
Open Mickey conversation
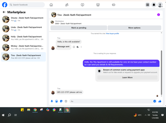(x=23, y=47)
